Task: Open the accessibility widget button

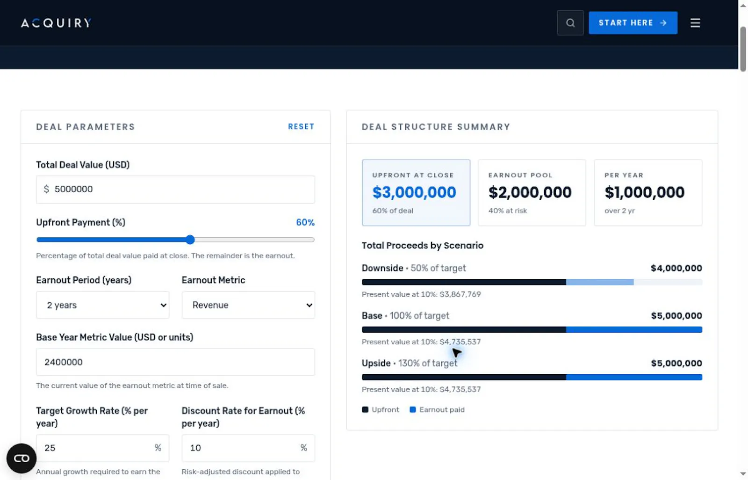Action: pos(22,458)
